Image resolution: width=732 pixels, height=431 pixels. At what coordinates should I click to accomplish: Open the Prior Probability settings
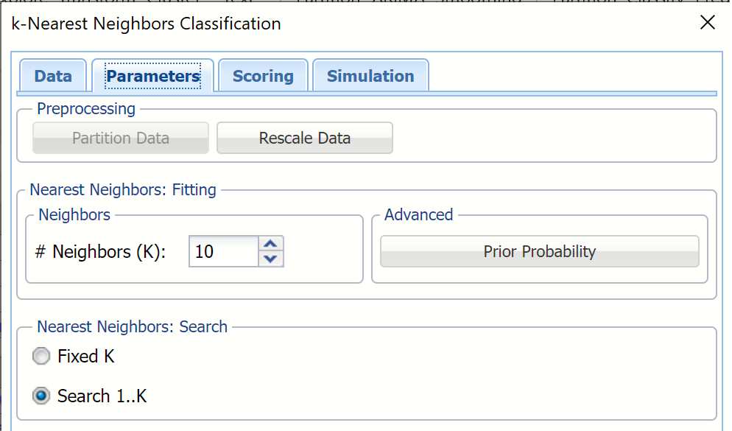[539, 251]
